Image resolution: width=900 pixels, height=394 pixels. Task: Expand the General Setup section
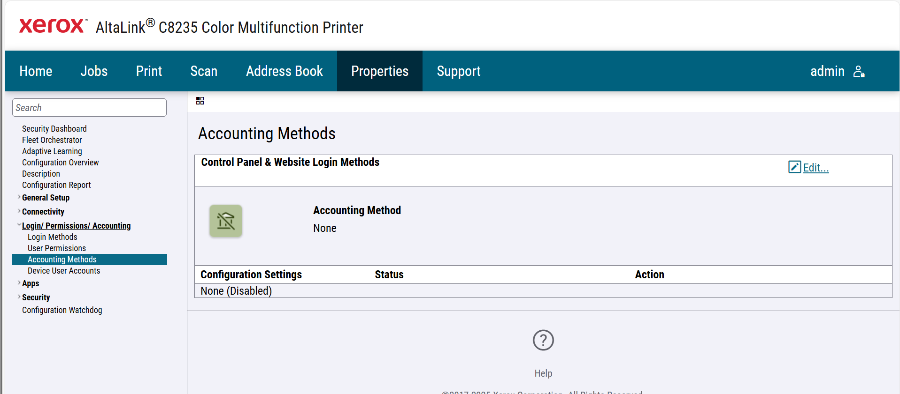(x=19, y=197)
